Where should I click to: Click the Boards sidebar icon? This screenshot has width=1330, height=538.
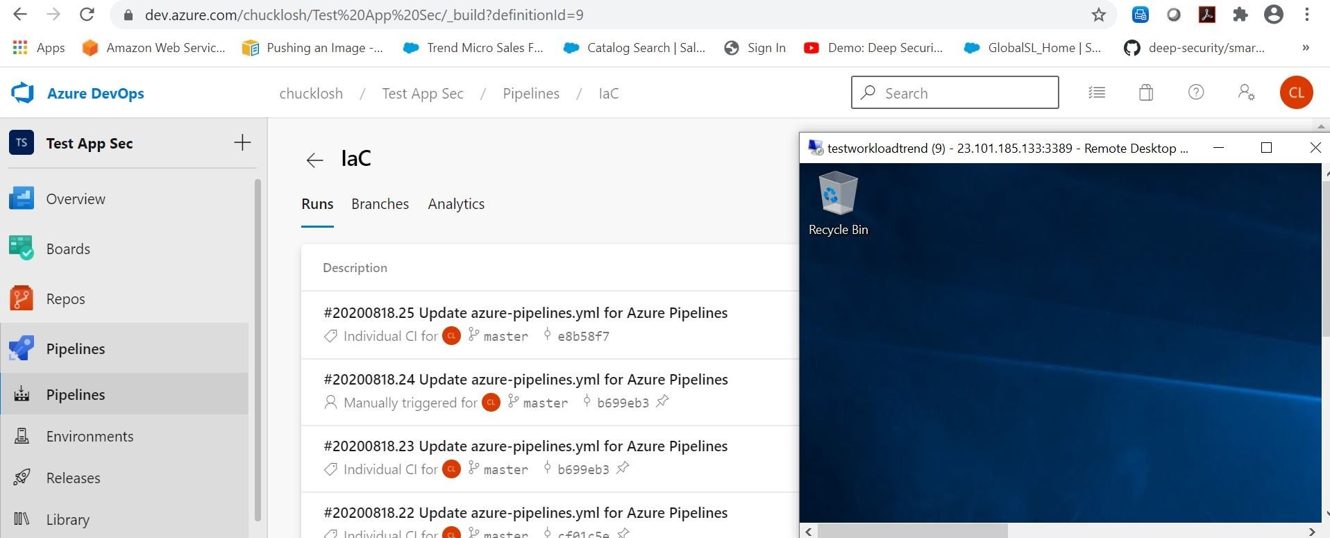click(x=22, y=249)
